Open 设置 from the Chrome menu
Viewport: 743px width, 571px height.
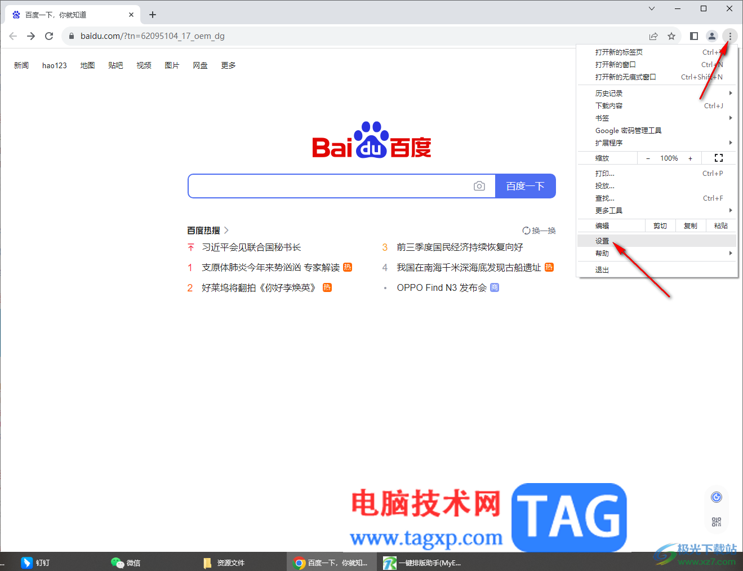click(657, 241)
